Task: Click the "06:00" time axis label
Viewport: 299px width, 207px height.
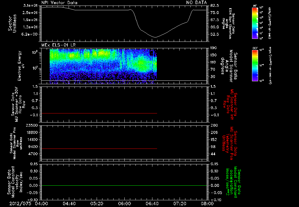Action: pos(124,203)
